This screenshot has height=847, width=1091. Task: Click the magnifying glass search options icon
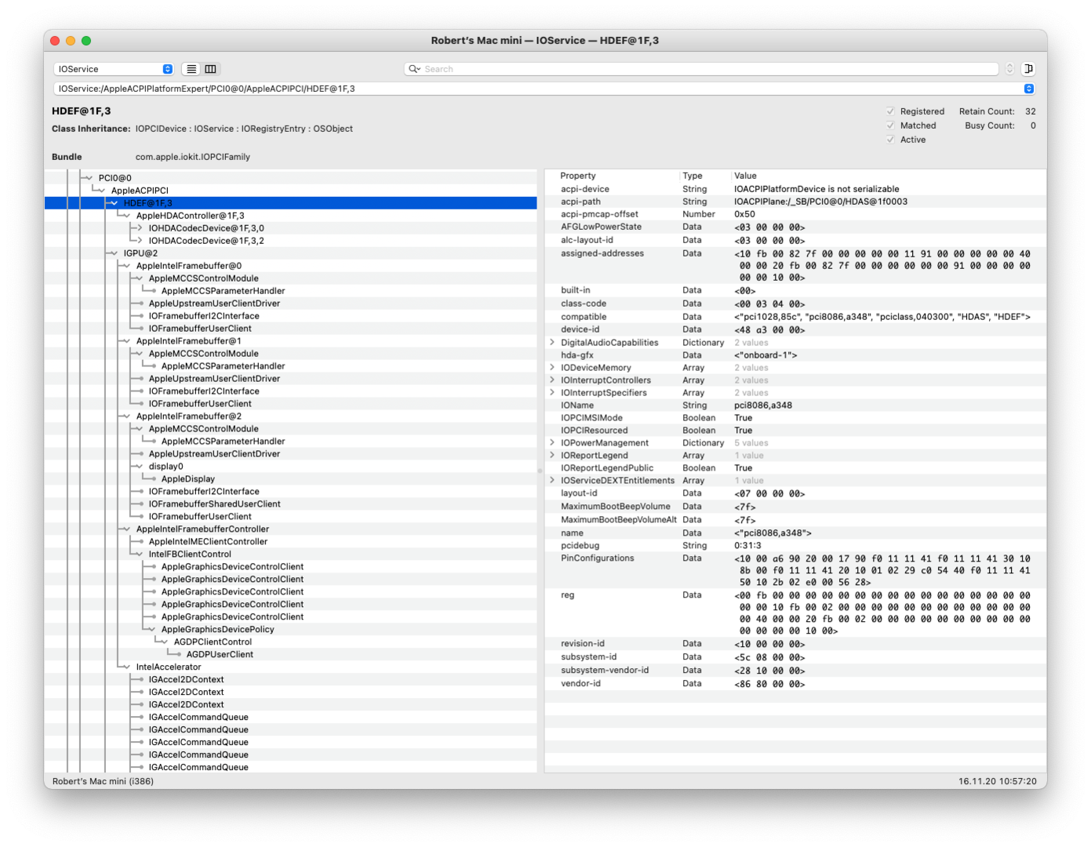(x=415, y=69)
